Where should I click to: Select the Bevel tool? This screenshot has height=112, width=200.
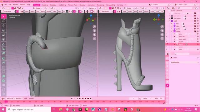(x=3, y=63)
